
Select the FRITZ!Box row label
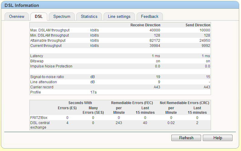pyautogui.click(x=39, y=118)
